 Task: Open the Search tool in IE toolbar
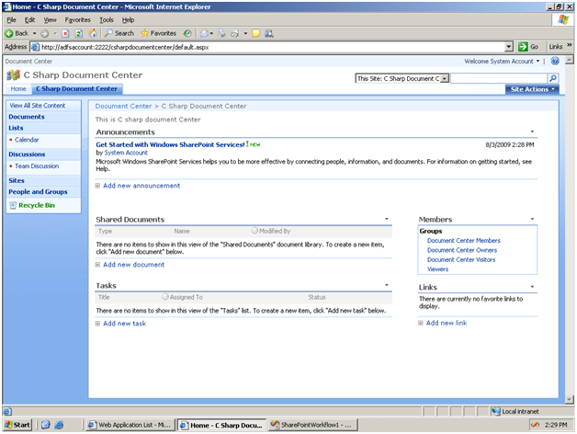pos(118,33)
